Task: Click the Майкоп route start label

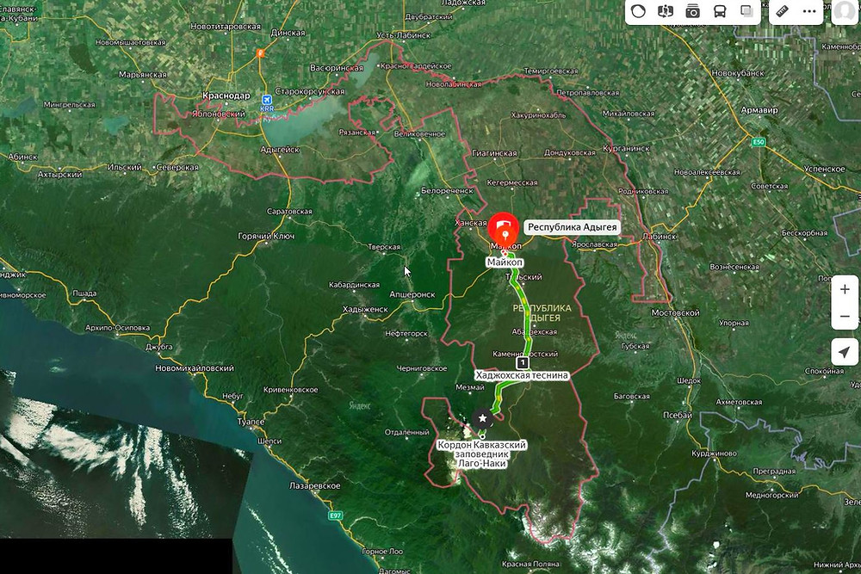Action: click(x=505, y=262)
